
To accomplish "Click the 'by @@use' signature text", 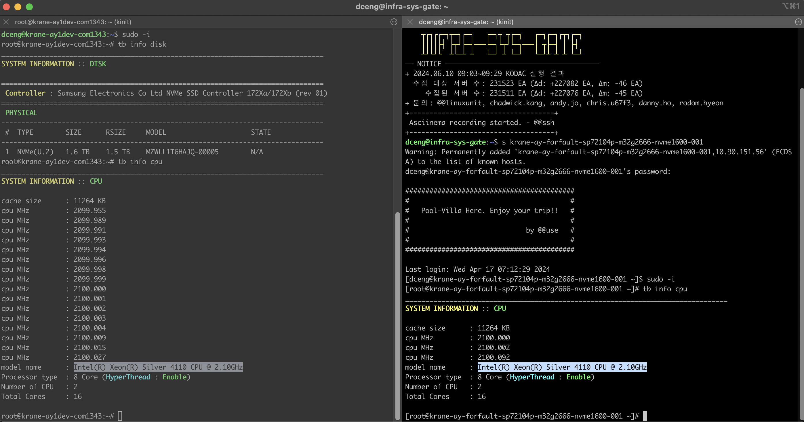I will [542, 230].
